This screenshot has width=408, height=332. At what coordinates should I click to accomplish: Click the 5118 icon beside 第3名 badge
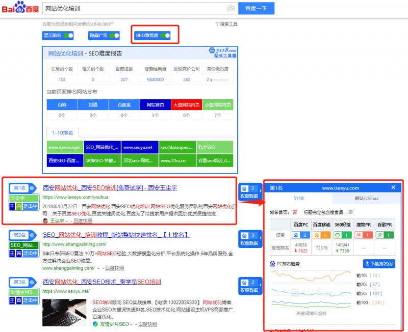point(32,282)
